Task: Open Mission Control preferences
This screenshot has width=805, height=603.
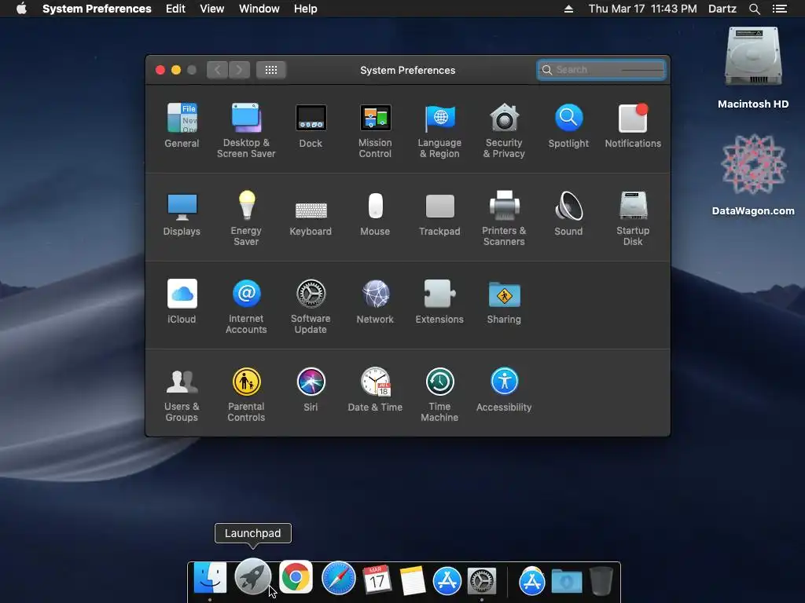Action: [375, 130]
